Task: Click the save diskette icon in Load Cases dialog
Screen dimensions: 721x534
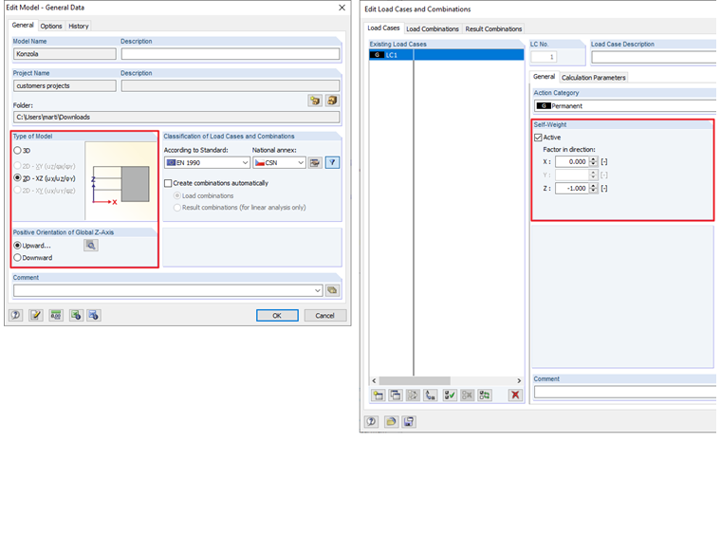Action: point(408,421)
